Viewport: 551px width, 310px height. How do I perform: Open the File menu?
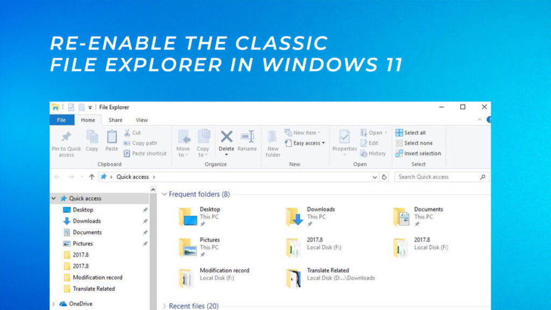[x=61, y=119]
